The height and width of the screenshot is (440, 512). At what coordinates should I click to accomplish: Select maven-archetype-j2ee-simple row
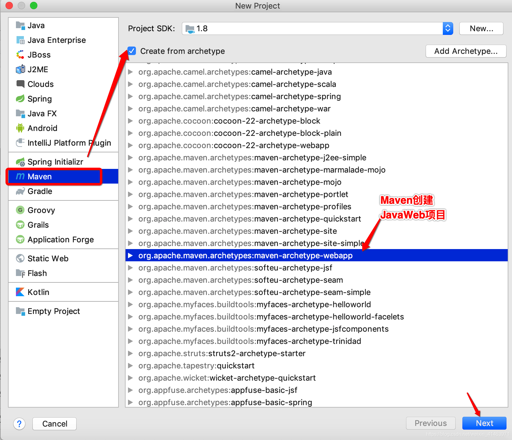(x=317, y=158)
